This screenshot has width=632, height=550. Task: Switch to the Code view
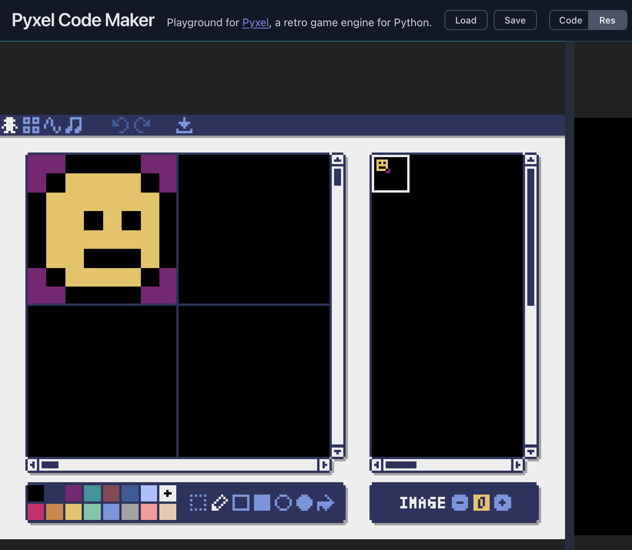pyautogui.click(x=570, y=20)
